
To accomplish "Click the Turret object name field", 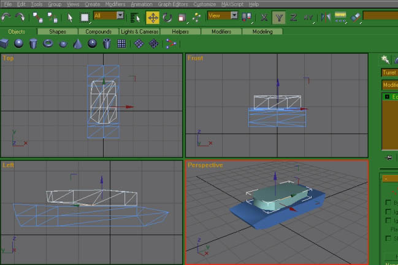I will 389,72.
